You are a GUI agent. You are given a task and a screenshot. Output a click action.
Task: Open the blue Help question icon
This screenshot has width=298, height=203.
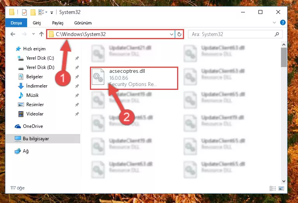[x=283, y=22]
